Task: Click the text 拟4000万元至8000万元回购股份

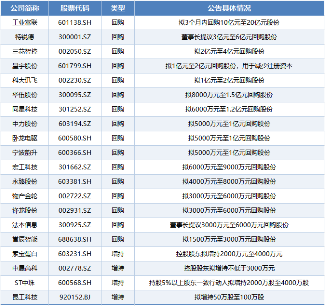Action: (x=229, y=182)
